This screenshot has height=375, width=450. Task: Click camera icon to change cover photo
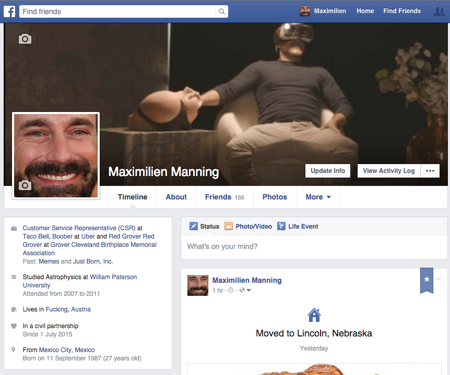click(x=25, y=39)
